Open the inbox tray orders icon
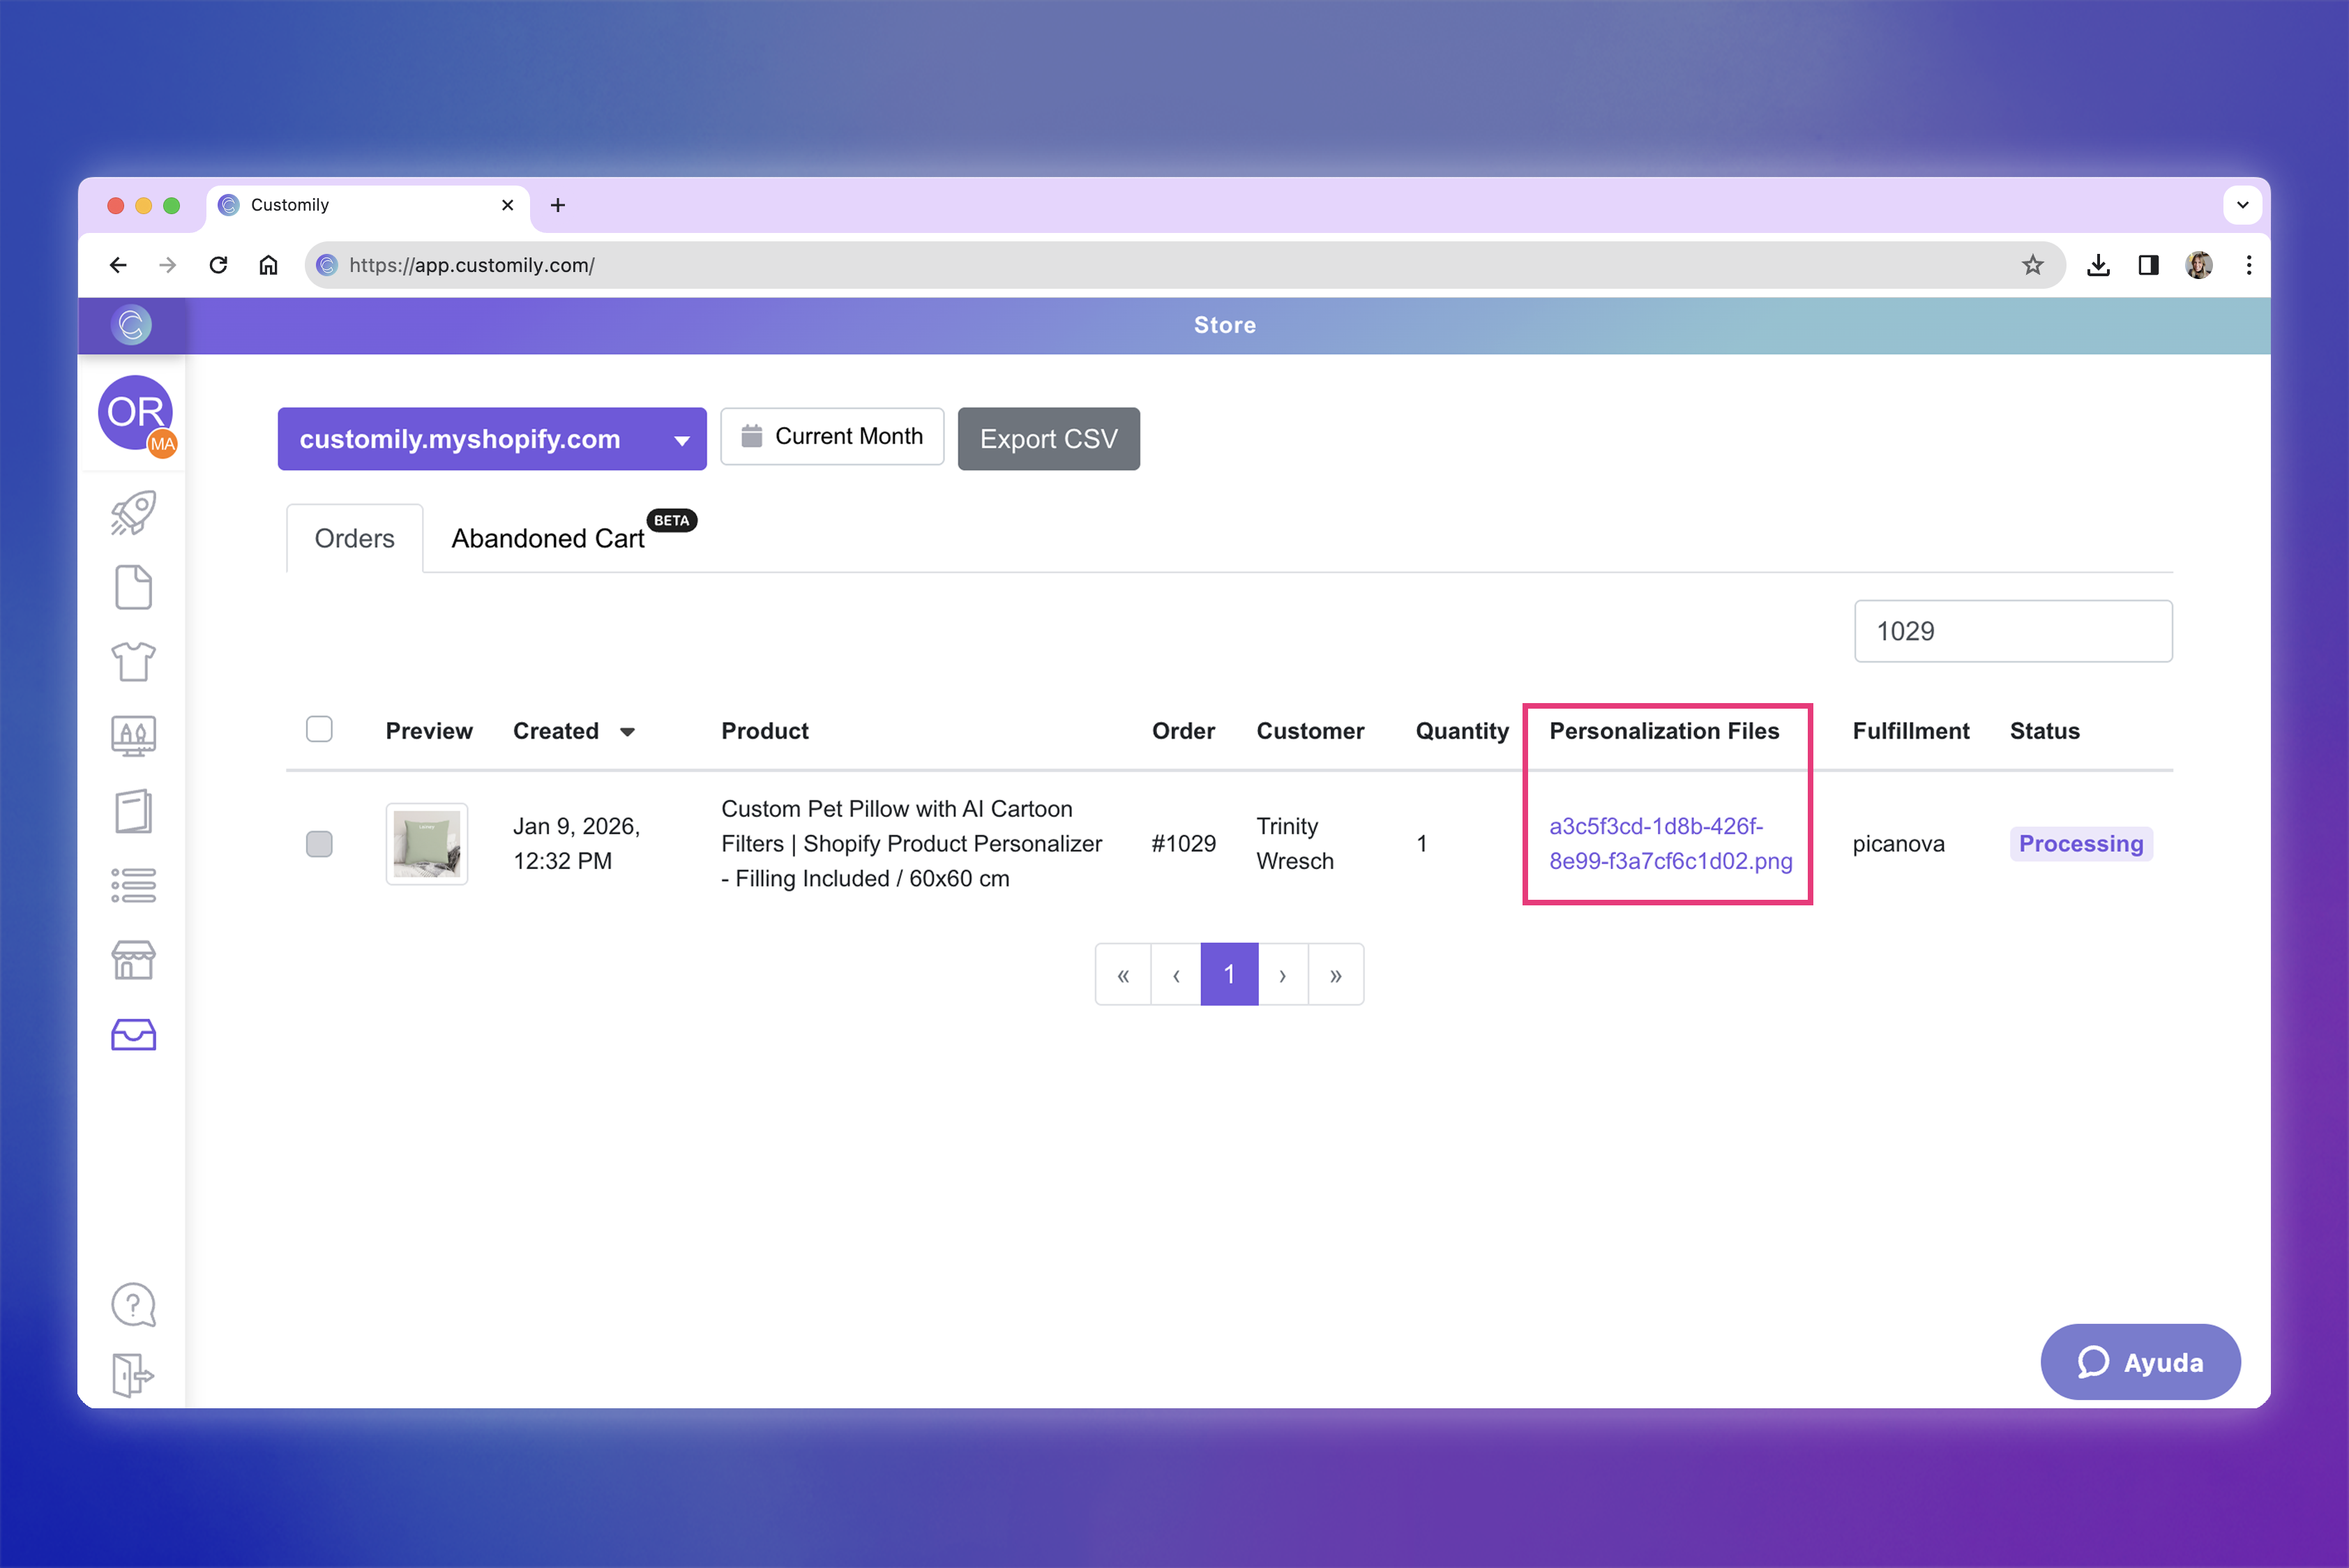The width and height of the screenshot is (2349, 1568). click(x=133, y=1034)
